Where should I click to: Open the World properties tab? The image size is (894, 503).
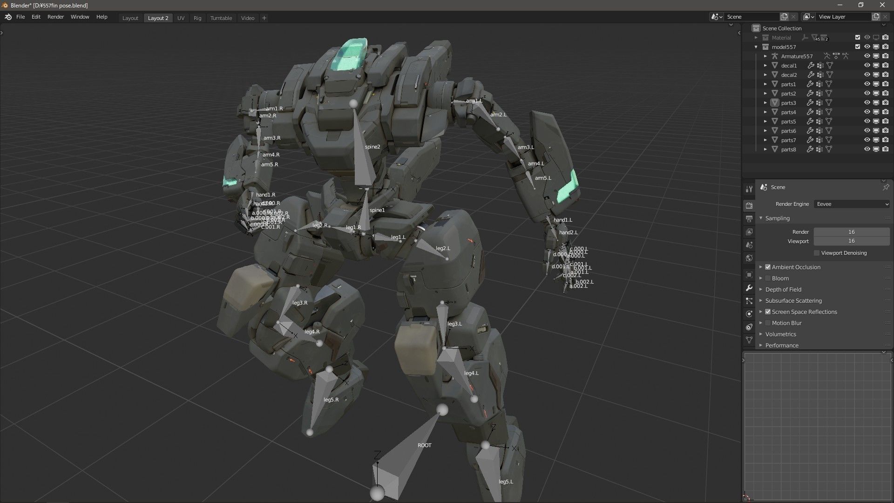[x=749, y=258]
